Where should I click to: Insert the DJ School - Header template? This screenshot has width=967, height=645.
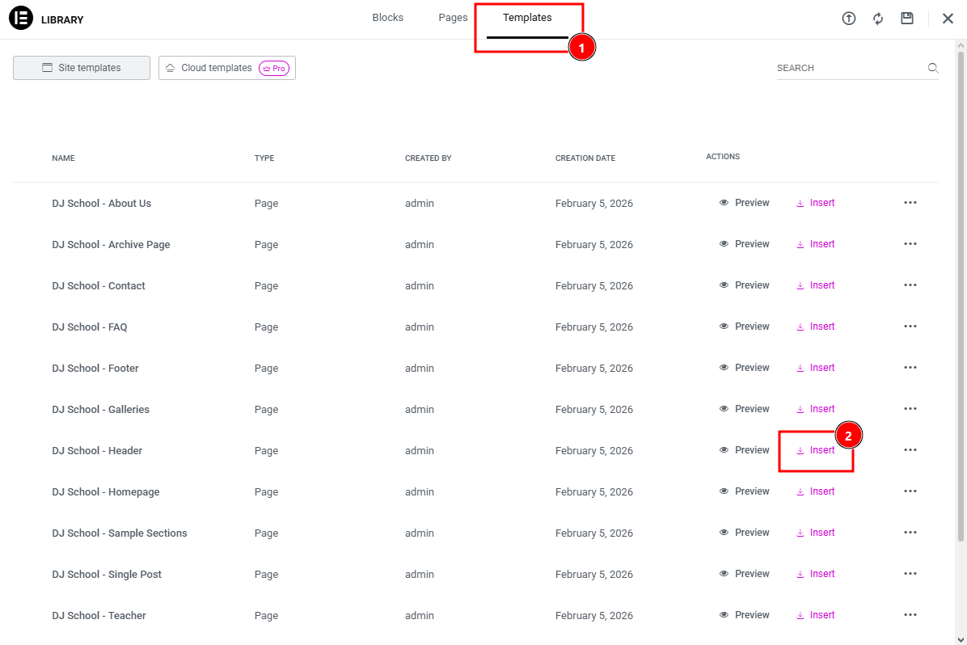pos(815,450)
